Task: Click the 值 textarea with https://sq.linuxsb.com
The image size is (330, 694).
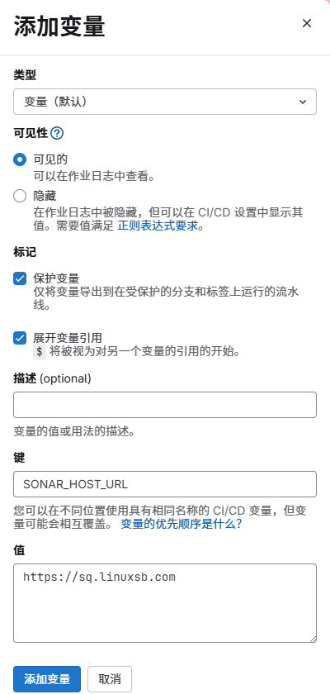Action: 165,603
